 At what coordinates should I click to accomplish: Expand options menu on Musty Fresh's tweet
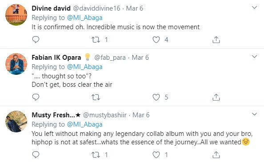click(254, 114)
